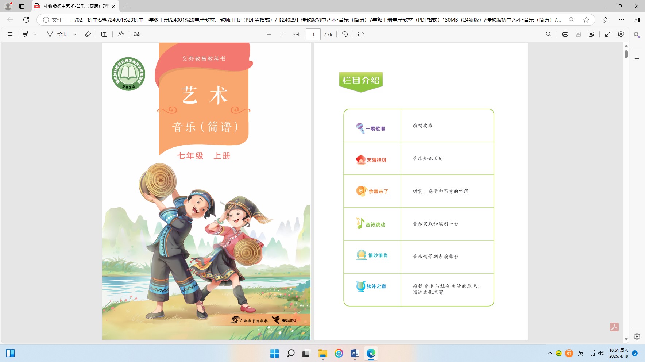Rotate the PDF page
645x362 pixels.
tap(345, 34)
